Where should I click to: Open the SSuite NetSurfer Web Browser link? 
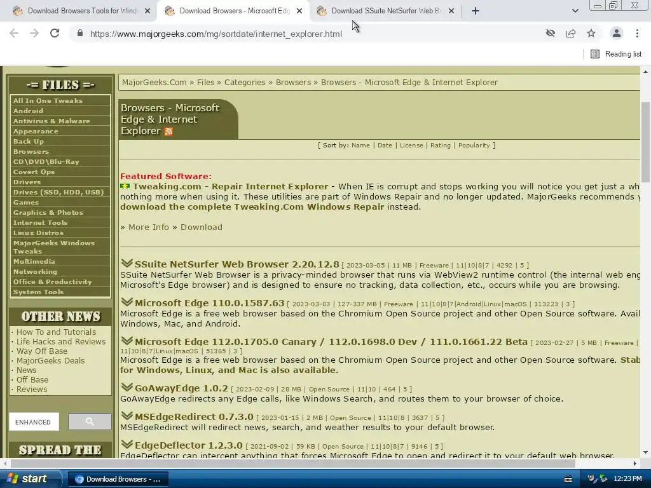coord(236,264)
